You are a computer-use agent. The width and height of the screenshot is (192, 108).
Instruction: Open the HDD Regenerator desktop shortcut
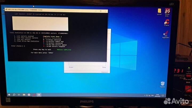(x=166, y=34)
